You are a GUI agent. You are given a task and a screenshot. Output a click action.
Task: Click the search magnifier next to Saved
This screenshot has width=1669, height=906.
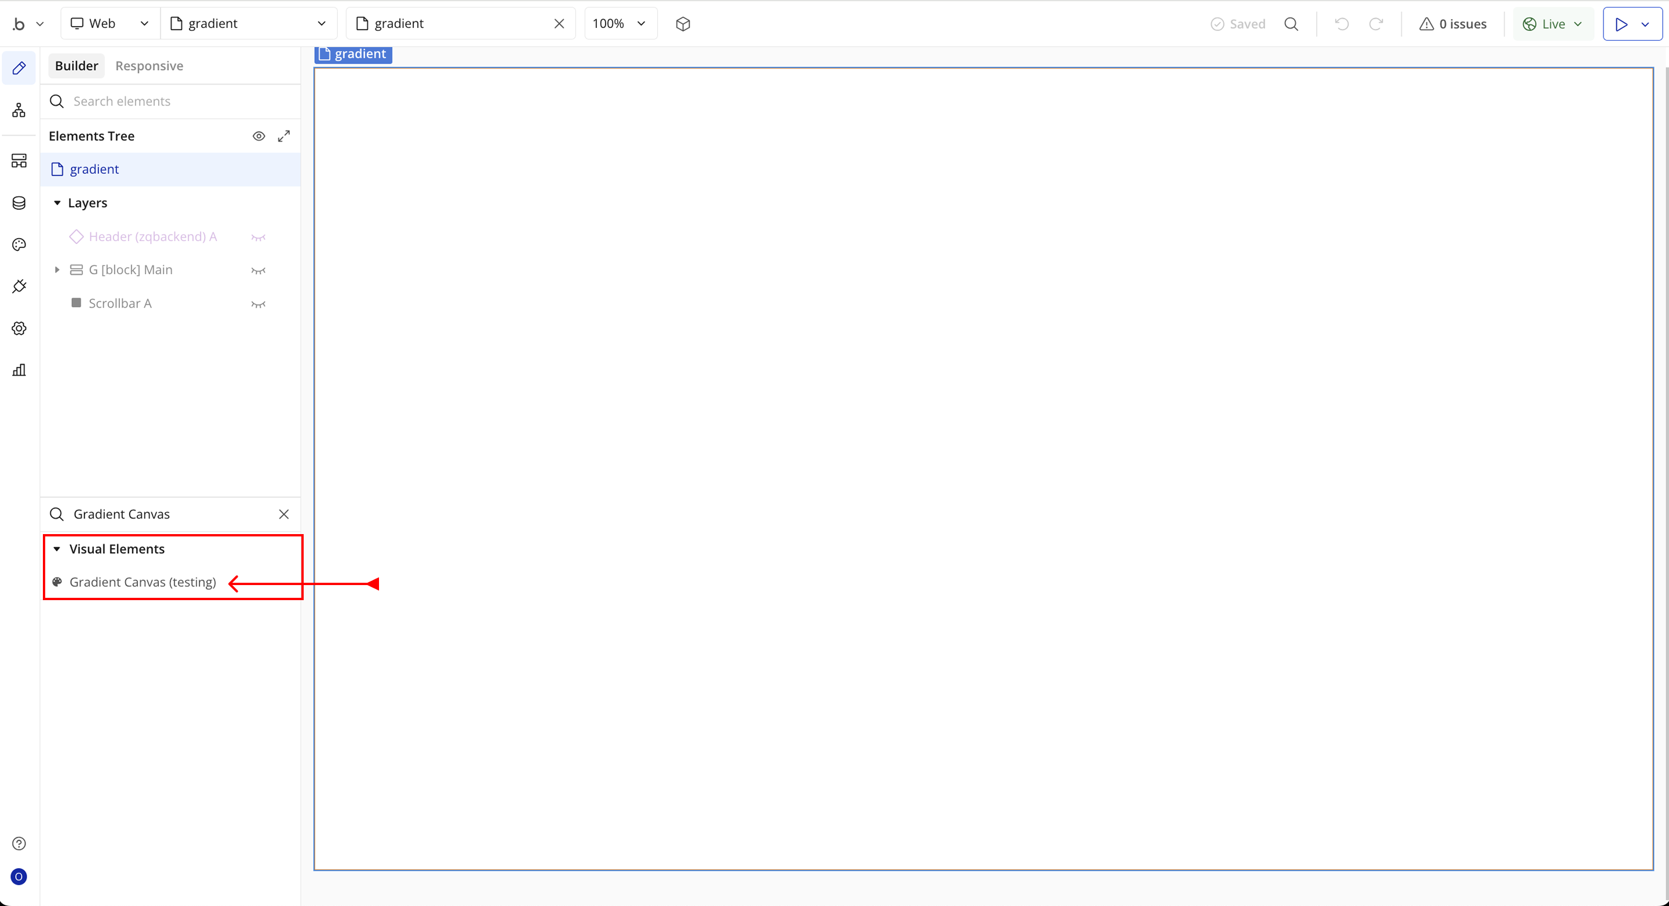pos(1291,24)
